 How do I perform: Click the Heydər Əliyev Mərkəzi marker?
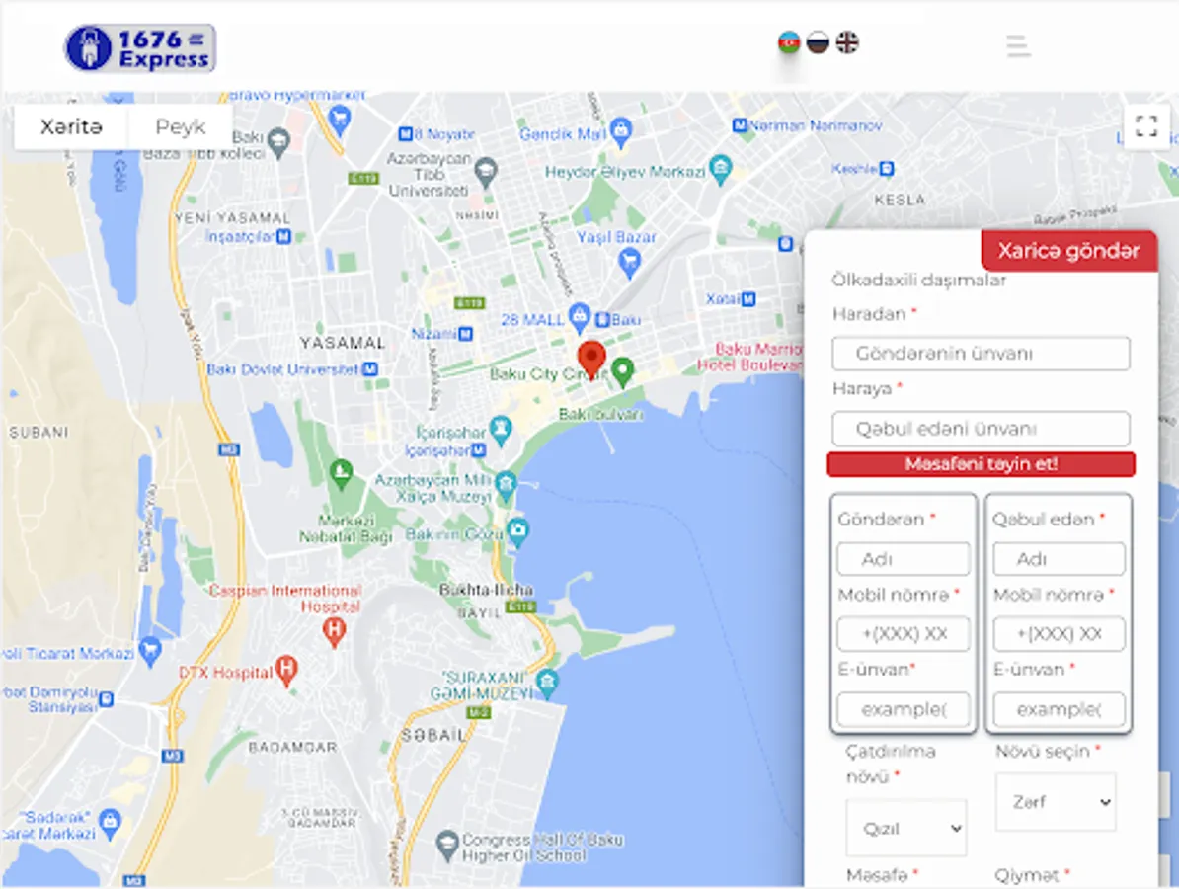[720, 170]
